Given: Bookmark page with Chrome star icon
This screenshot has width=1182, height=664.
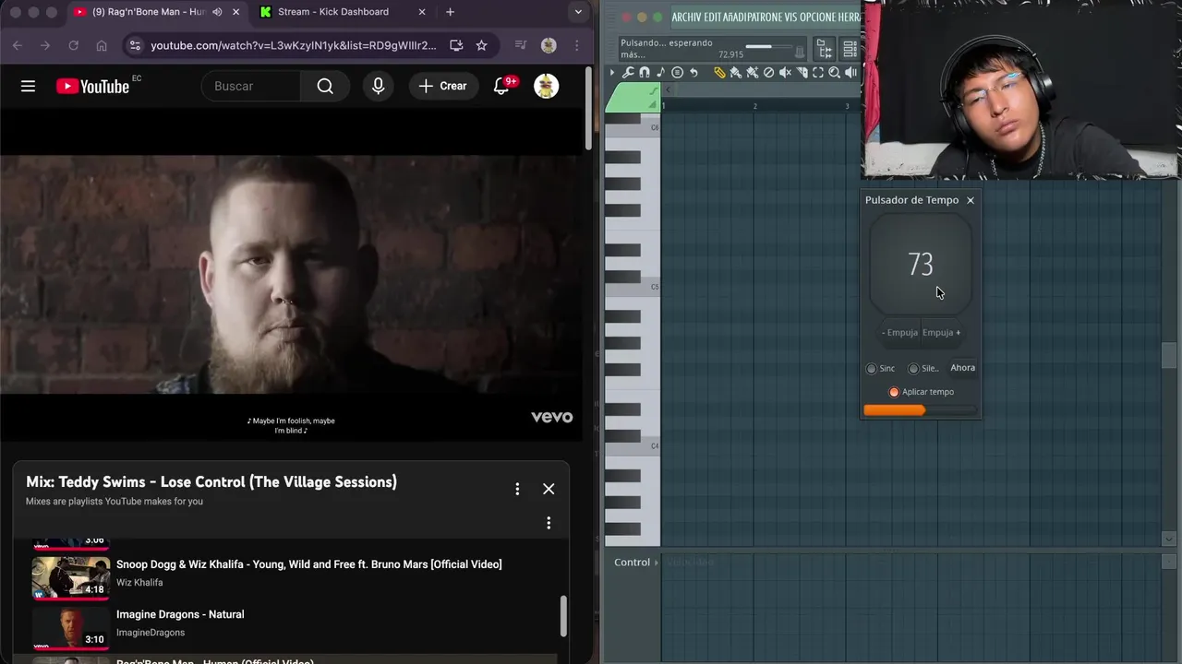Looking at the screenshot, I should (x=481, y=45).
